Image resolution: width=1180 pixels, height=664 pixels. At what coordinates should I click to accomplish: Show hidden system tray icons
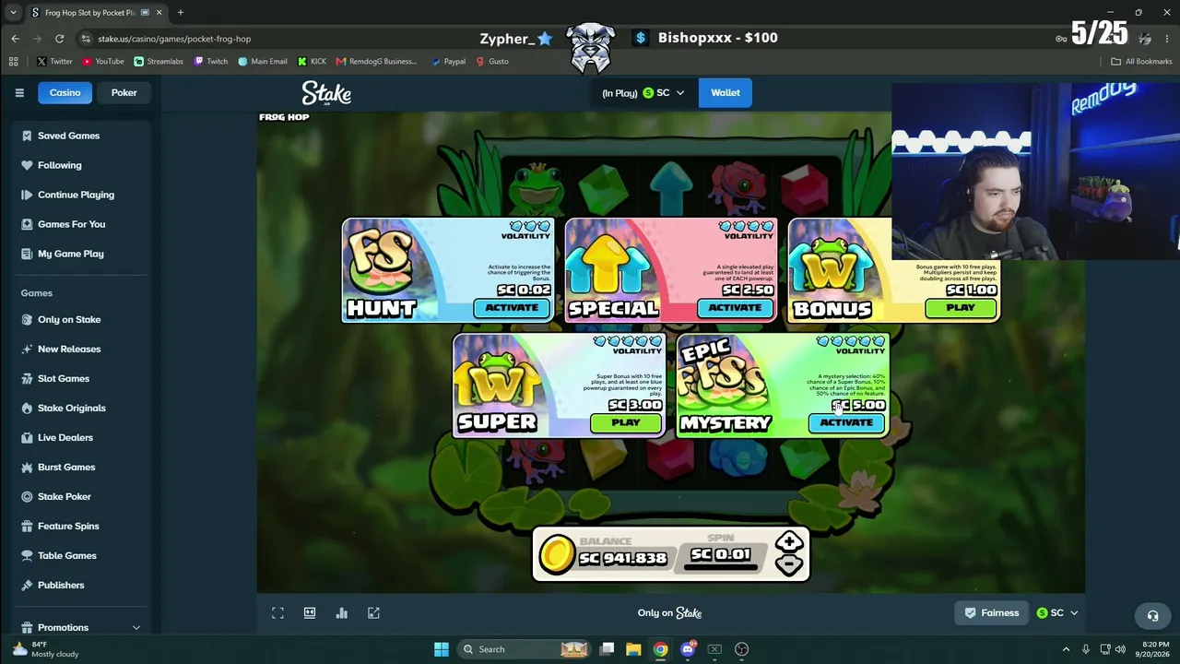1066,649
